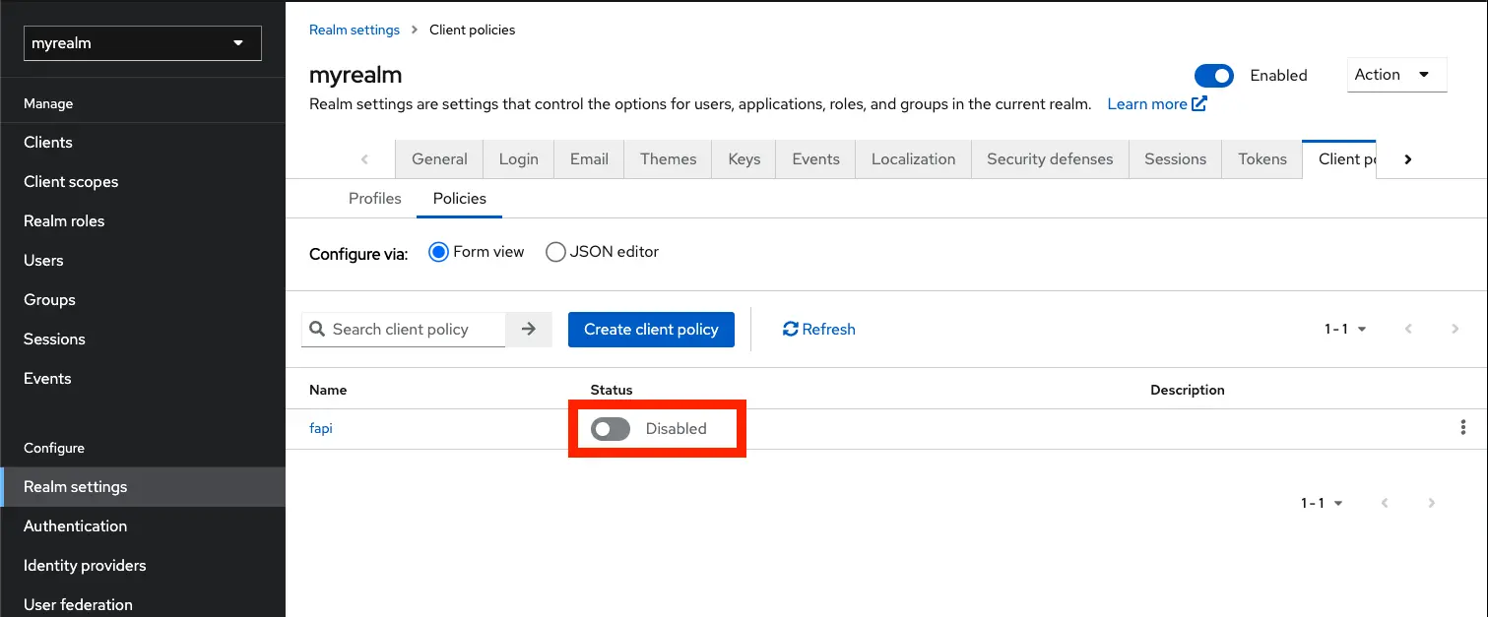
Task: Open the 1-1 pagination dropdown
Action: pos(1344,329)
